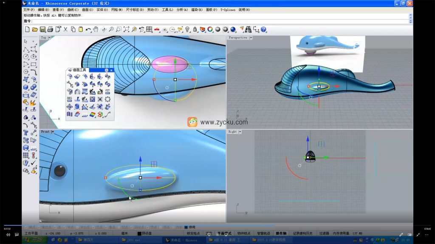Open the Perspective viewport menu arrow
Screen dimensions: 435x244
click(251, 38)
